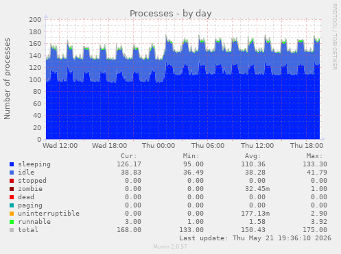The height and width of the screenshot is (254, 341).
Task: Click the idle legend color swatch
Action: pyautogui.click(x=12, y=173)
